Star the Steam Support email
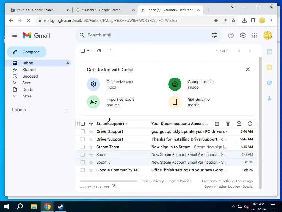Image resolution: width=282 pixels, height=212 pixels. pyautogui.click(x=91, y=124)
